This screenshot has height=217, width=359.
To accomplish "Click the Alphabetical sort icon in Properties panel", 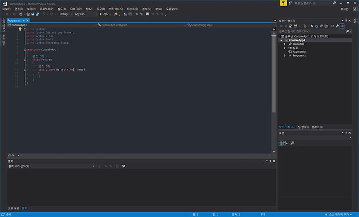I will click(x=286, y=143).
